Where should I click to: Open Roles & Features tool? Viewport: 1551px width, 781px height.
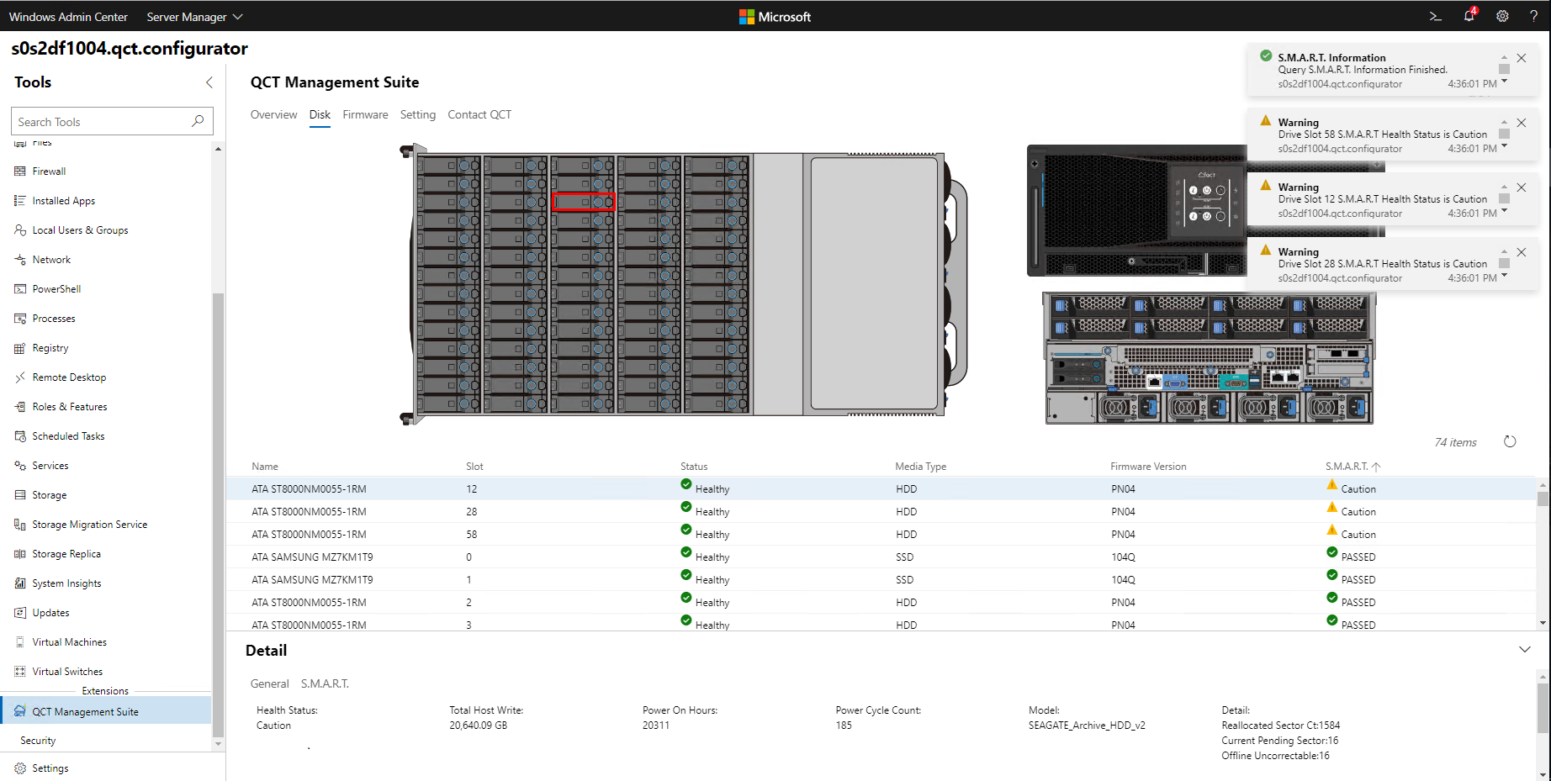click(x=70, y=407)
